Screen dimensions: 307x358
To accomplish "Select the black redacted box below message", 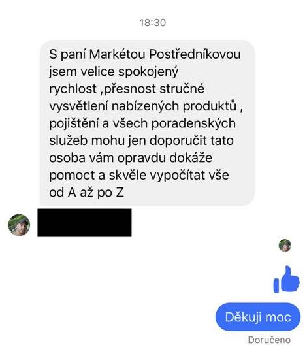I will pyautogui.click(x=84, y=223).
